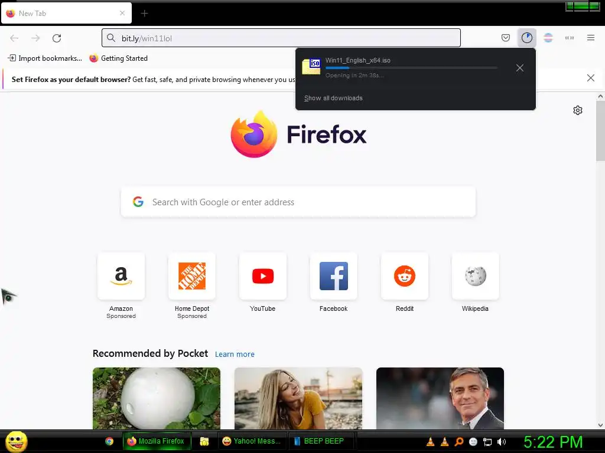
Task: Click the second VLC cone tray icon
Action: pyautogui.click(x=444, y=442)
